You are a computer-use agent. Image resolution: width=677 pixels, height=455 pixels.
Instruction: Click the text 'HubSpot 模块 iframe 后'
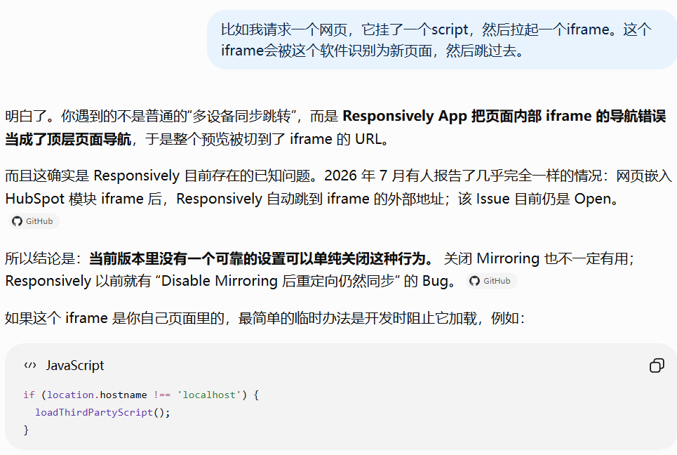[83, 199]
